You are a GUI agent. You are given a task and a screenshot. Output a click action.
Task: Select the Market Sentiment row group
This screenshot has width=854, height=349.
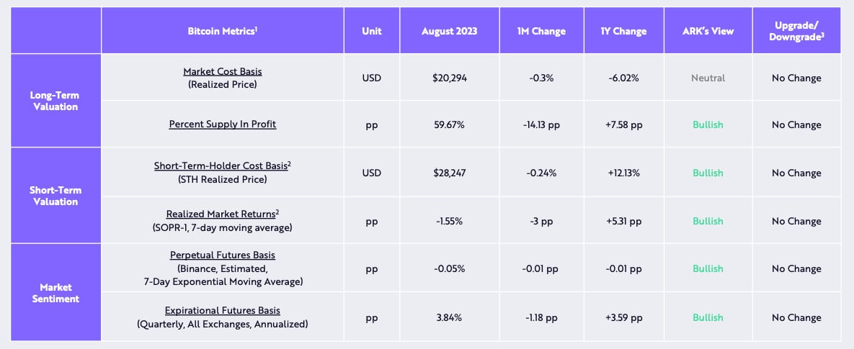point(54,292)
